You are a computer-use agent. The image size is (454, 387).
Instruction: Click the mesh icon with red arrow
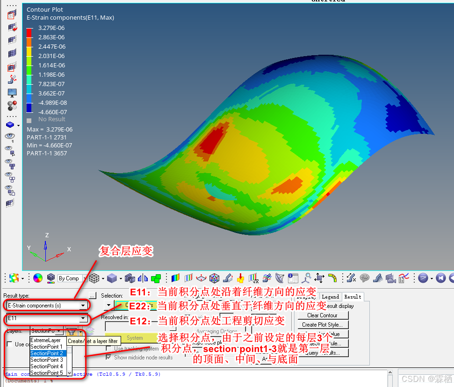(x=12, y=27)
